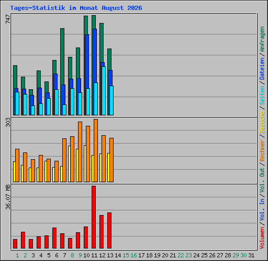Click the cyan pages bar for day 12
268x261 pixels.
tap(104, 91)
